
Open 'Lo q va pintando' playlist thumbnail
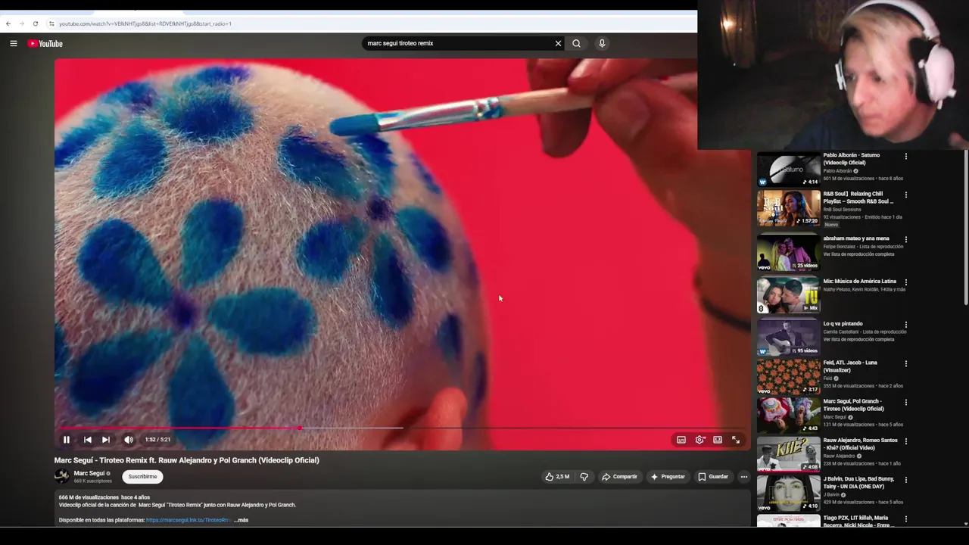point(788,338)
